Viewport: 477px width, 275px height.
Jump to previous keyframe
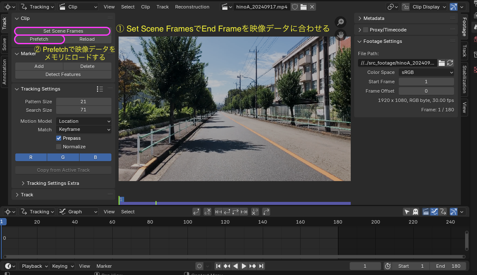227,266
